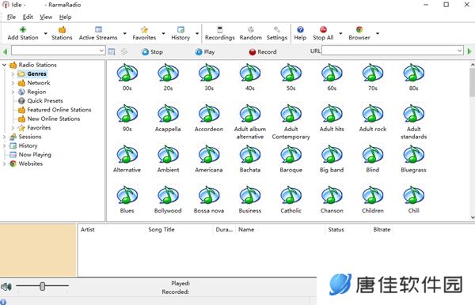Select the Bollywood genre icon
This screenshot has width=475, height=305.
(x=168, y=195)
